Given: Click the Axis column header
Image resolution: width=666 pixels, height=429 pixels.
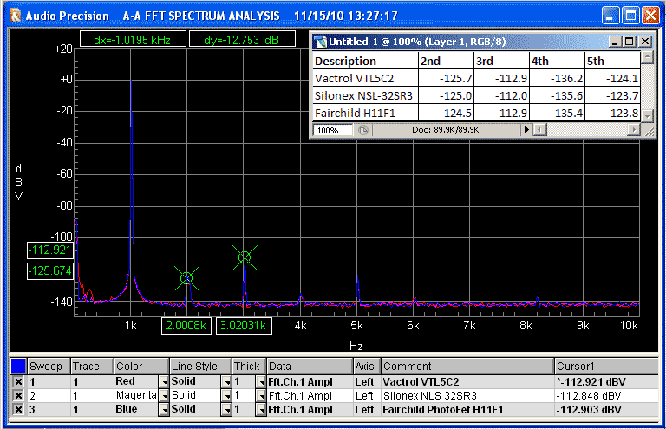Looking at the screenshot, I should (367, 367).
